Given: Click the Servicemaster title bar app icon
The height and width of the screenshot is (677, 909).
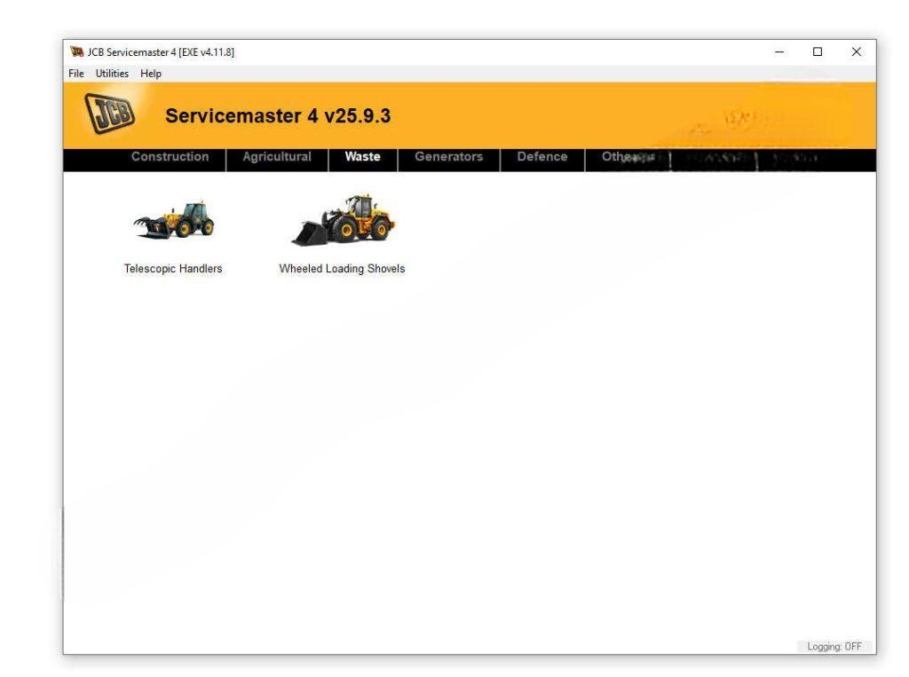Looking at the screenshot, I should (75, 52).
